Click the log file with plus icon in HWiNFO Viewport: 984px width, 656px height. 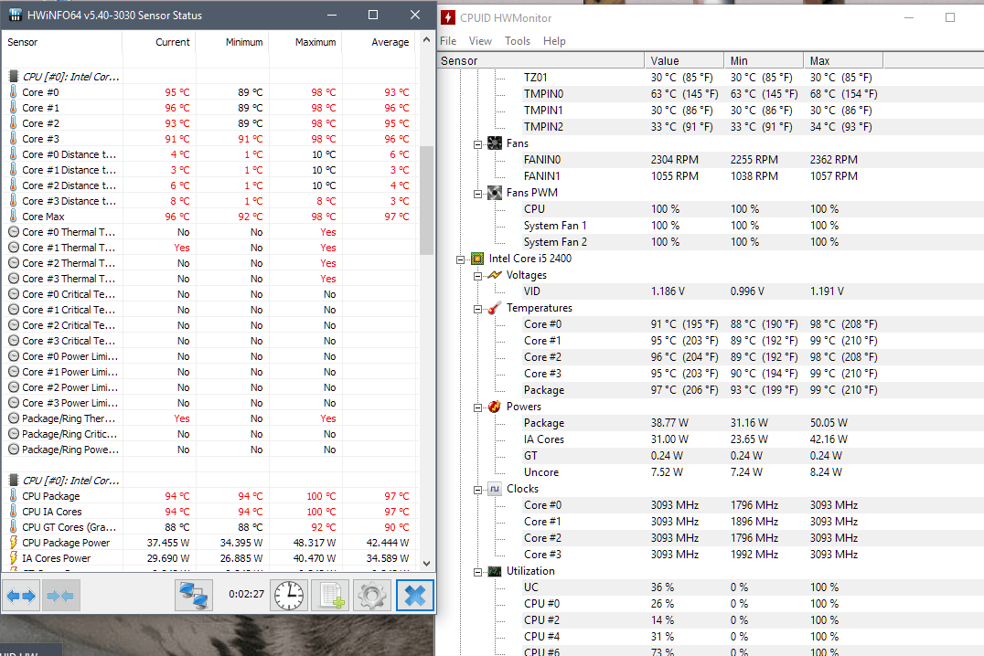[x=330, y=595]
